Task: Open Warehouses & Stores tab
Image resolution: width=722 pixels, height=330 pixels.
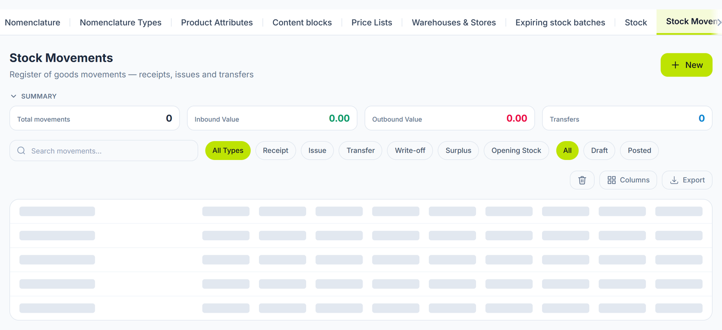Action: click(454, 23)
